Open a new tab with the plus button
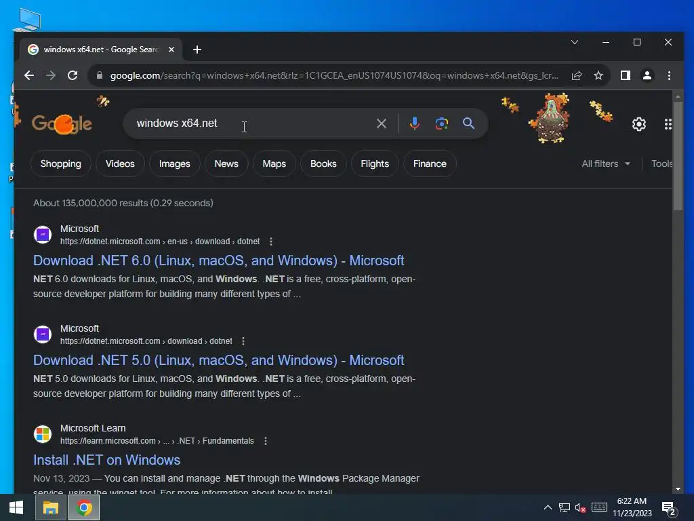The image size is (694, 521). point(197,50)
